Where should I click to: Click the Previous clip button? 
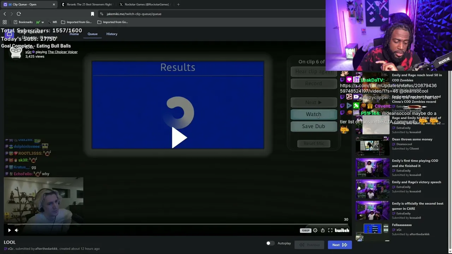pos(309,245)
